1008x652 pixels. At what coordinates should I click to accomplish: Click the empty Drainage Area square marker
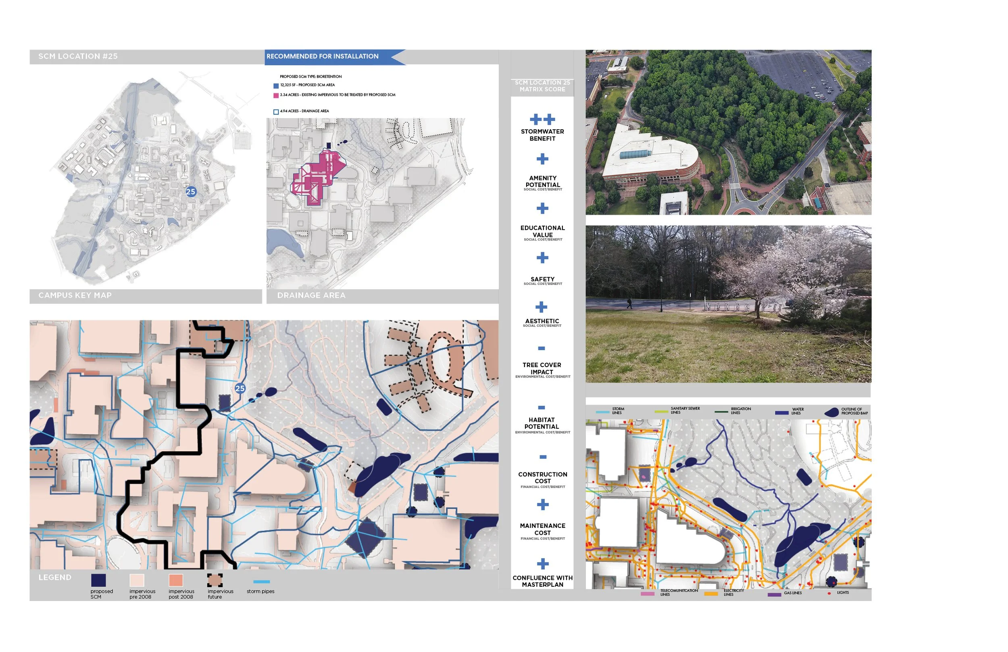276,112
